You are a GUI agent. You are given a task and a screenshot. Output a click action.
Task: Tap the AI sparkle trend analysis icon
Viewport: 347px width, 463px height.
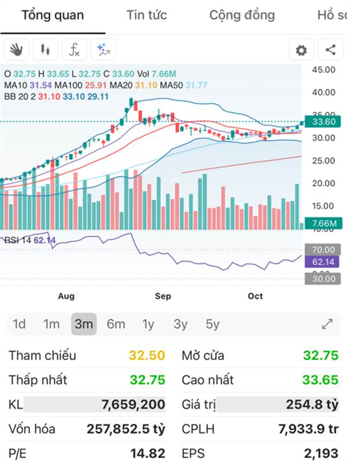point(104,50)
